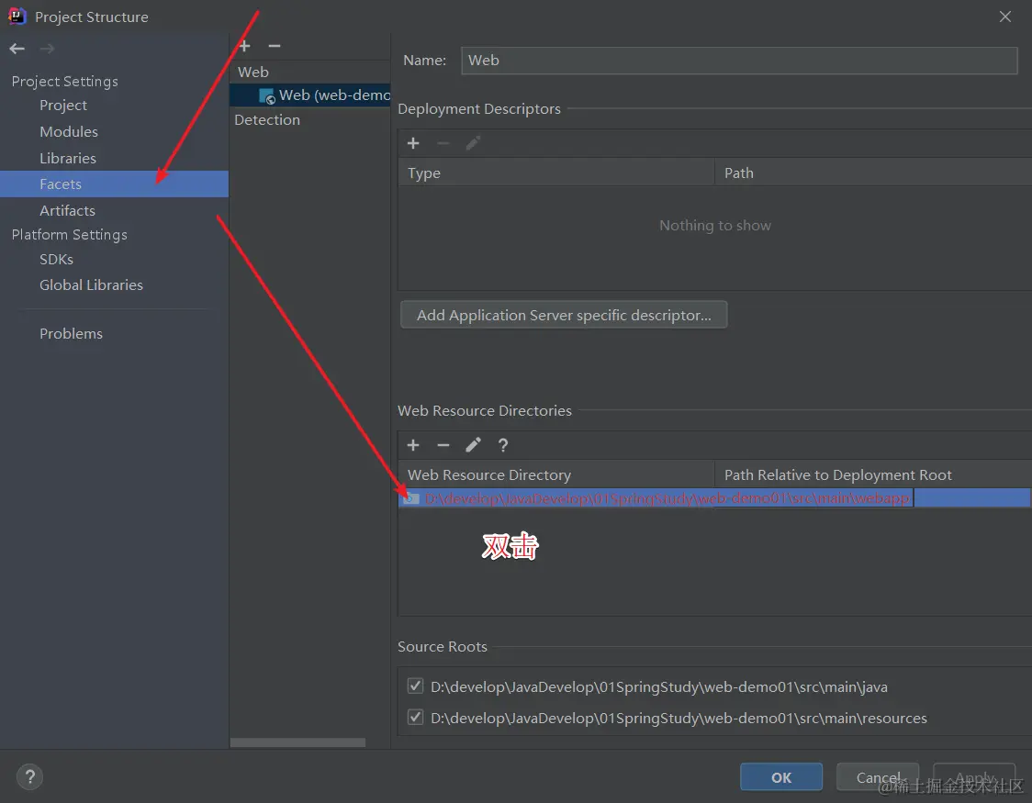Confirm with the OK button
Viewport: 1032px width, 803px height.
point(781,776)
